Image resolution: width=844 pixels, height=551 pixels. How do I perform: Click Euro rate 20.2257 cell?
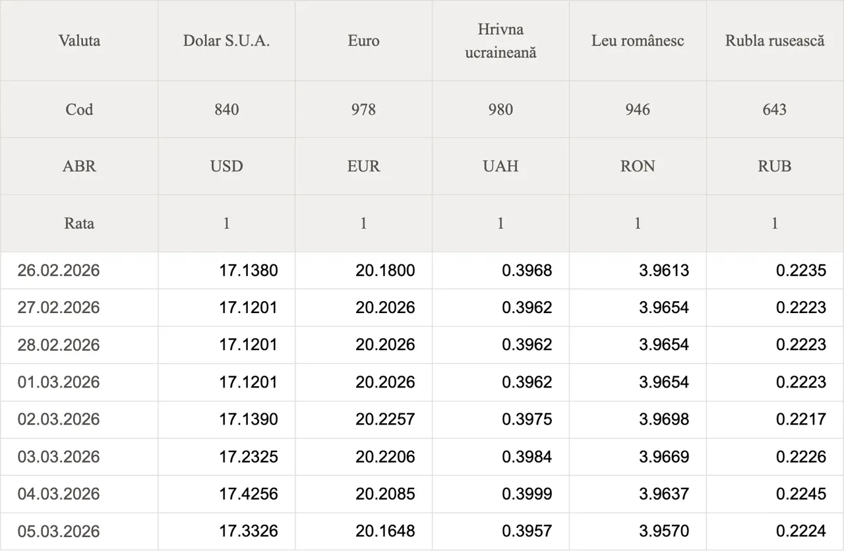pyautogui.click(x=386, y=419)
